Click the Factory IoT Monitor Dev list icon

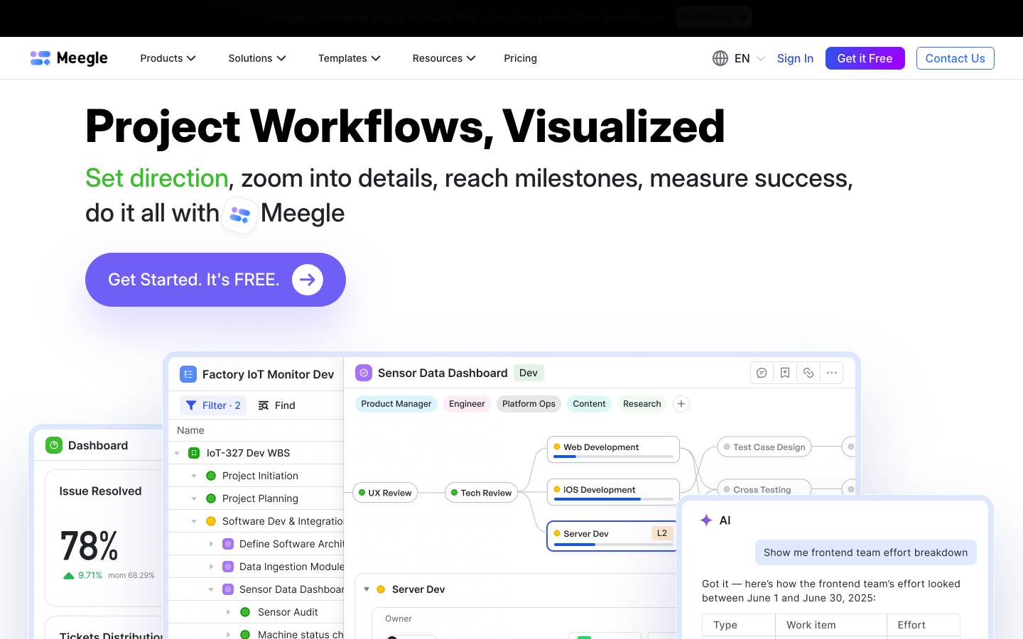[x=188, y=374]
